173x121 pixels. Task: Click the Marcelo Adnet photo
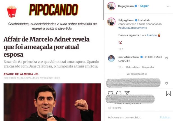tap(52, 102)
